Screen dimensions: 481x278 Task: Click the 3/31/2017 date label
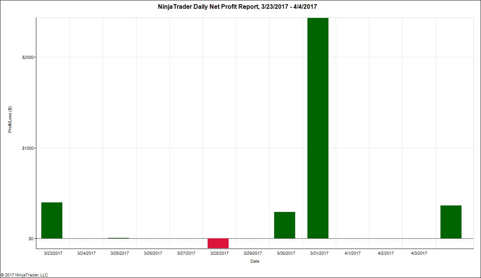point(319,253)
